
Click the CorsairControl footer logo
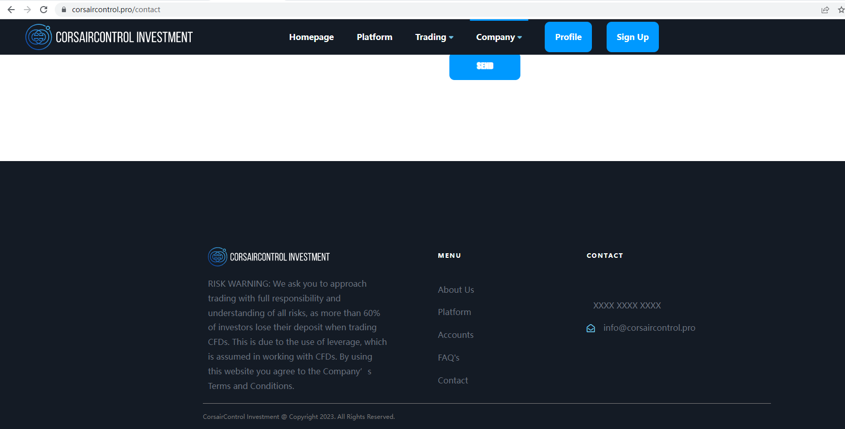pos(269,257)
